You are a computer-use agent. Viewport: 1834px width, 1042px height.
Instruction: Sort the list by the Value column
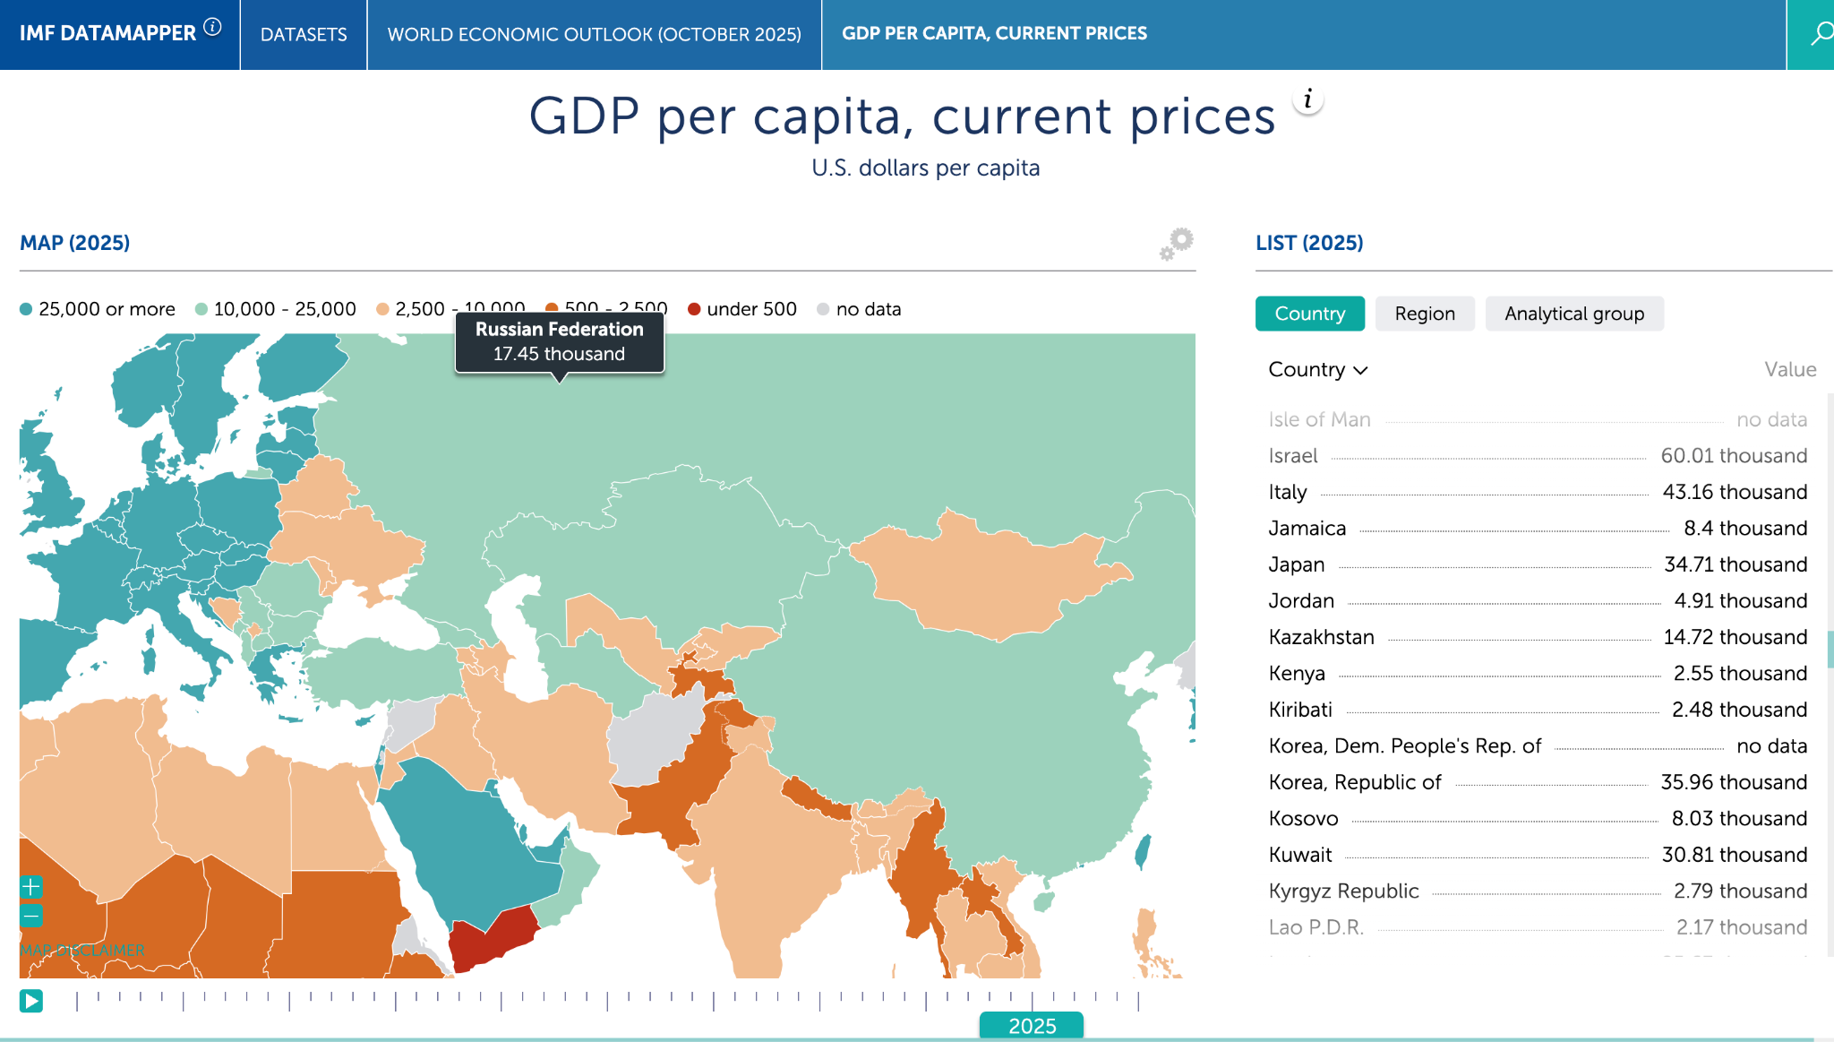pos(1789,370)
